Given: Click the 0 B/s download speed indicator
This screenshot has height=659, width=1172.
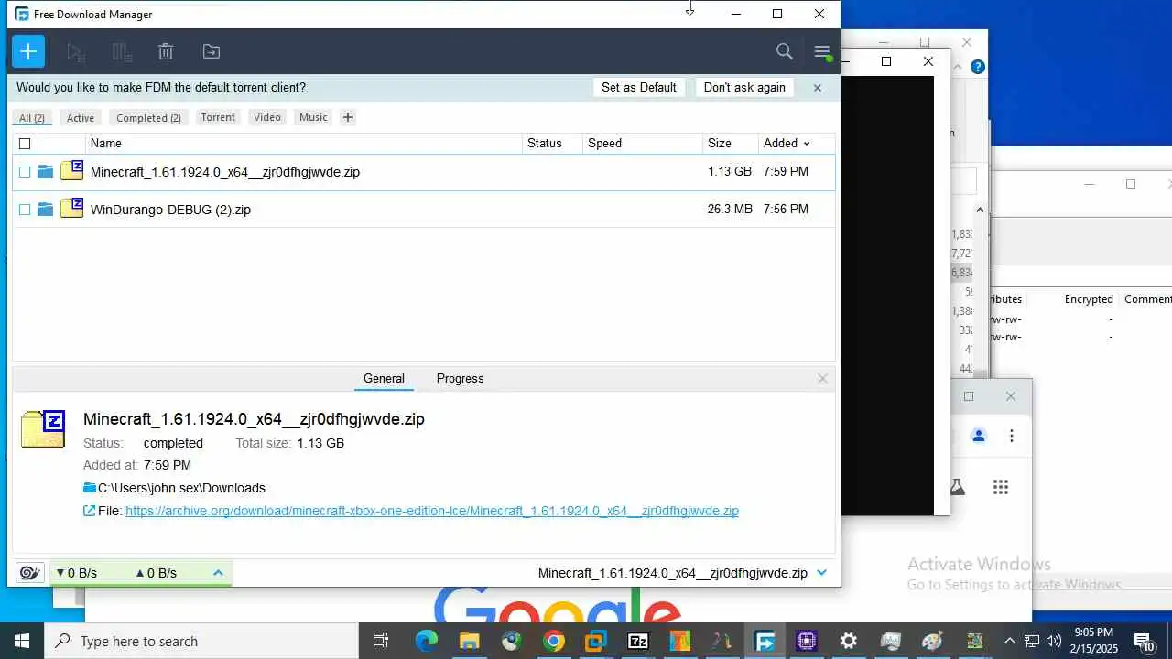Looking at the screenshot, I should 77,573.
